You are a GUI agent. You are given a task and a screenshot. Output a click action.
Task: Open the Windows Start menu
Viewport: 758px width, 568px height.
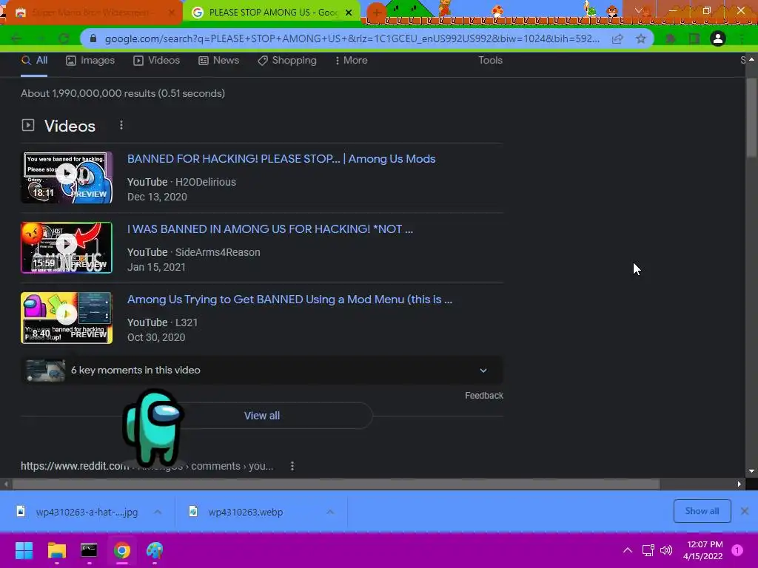point(24,550)
